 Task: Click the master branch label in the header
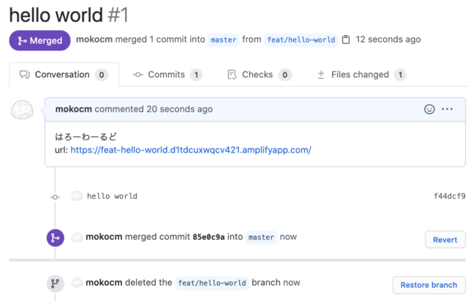[x=223, y=39]
